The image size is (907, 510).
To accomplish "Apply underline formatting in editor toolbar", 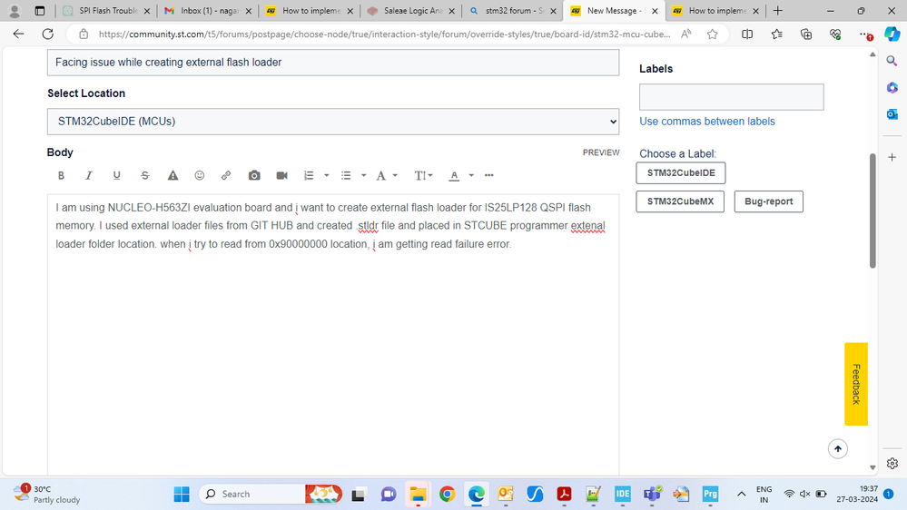I will 117,175.
